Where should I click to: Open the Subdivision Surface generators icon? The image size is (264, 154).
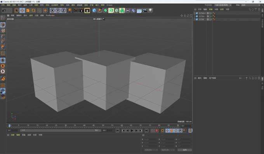[105, 10]
